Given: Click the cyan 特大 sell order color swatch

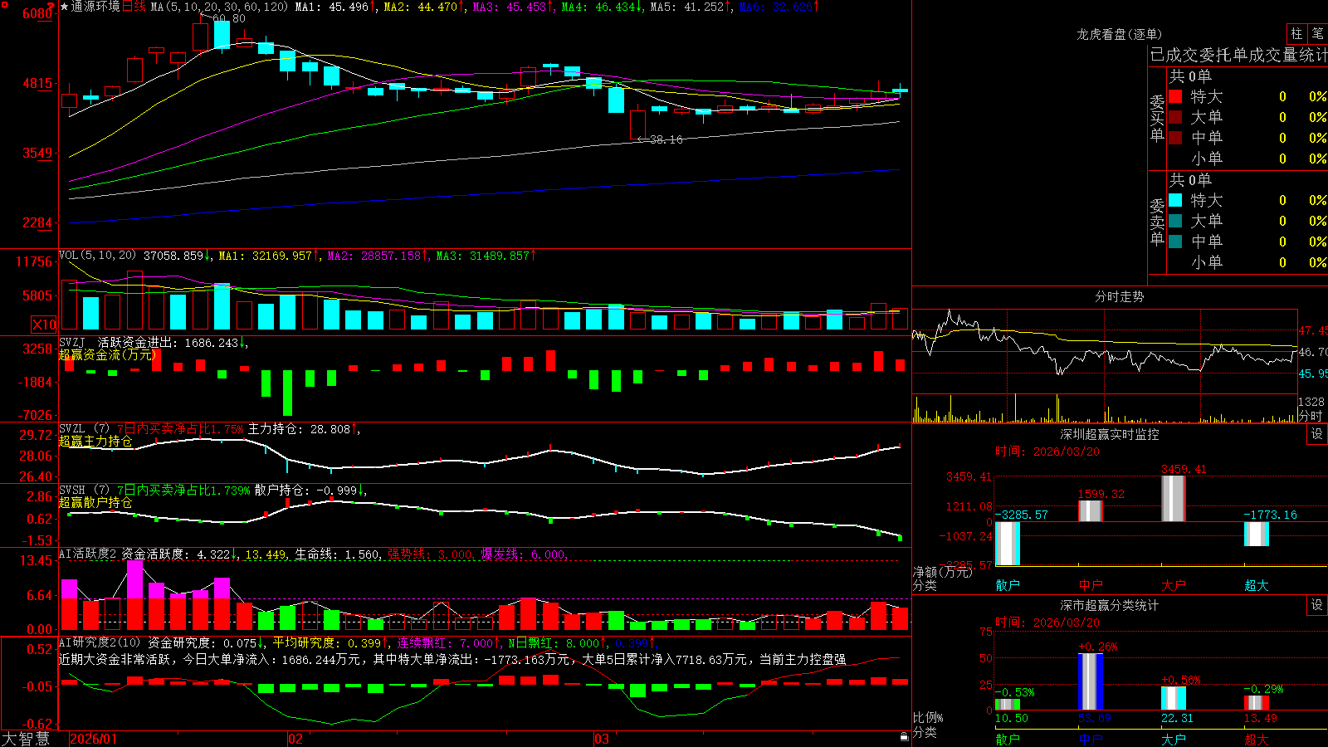Looking at the screenshot, I should coord(1175,200).
